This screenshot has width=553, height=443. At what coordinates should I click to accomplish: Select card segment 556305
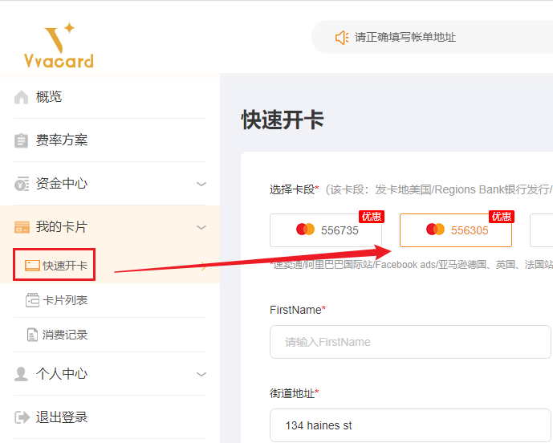pos(456,230)
